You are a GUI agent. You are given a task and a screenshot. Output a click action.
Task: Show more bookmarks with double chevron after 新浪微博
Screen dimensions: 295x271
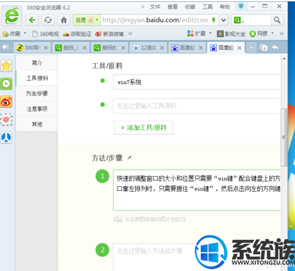pos(130,34)
